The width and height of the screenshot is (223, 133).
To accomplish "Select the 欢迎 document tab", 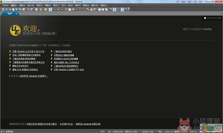I will coord(10,14).
